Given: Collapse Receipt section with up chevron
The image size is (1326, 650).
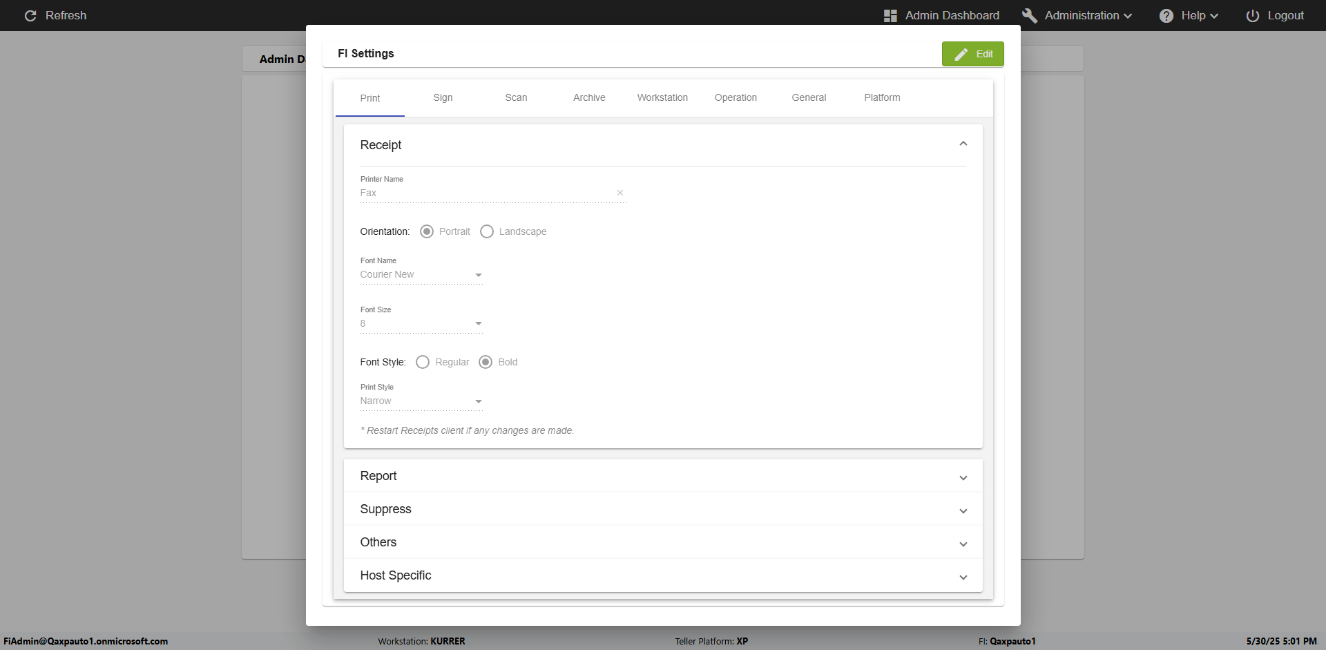Looking at the screenshot, I should [x=963, y=144].
